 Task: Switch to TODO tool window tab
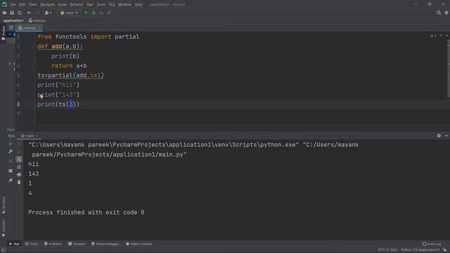pyautogui.click(x=32, y=244)
